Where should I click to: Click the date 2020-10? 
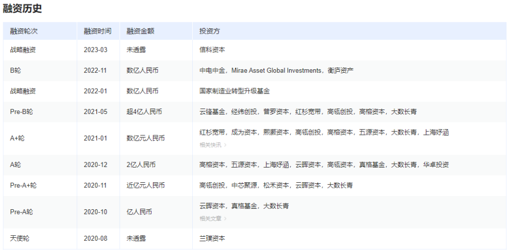click(95, 212)
